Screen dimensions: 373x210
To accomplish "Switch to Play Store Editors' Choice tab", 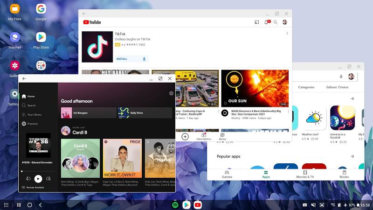I will (x=337, y=87).
